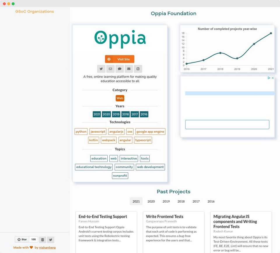Click the 2020 data point on chart
This screenshot has width=280, height=253.
pyautogui.click(x=254, y=44)
